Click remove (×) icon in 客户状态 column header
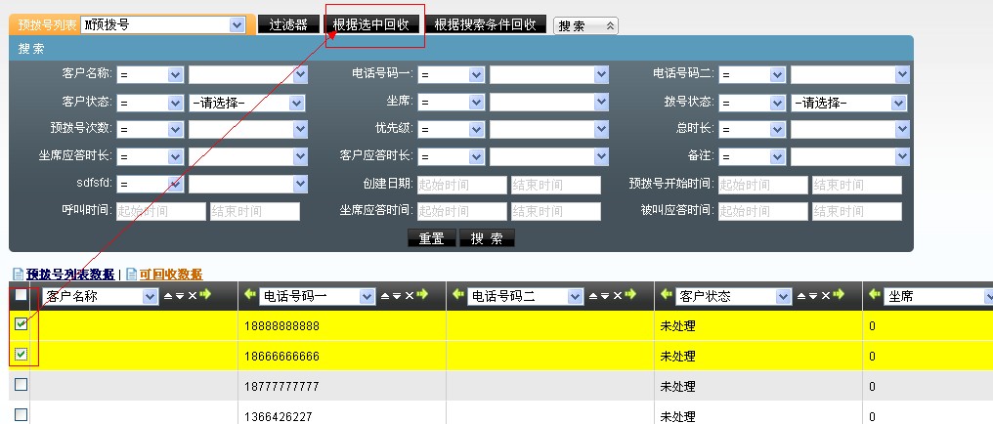 [824, 296]
